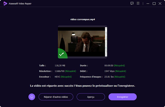Click the 'Taille :' label
This screenshot has height=107, width=165.
42,65
